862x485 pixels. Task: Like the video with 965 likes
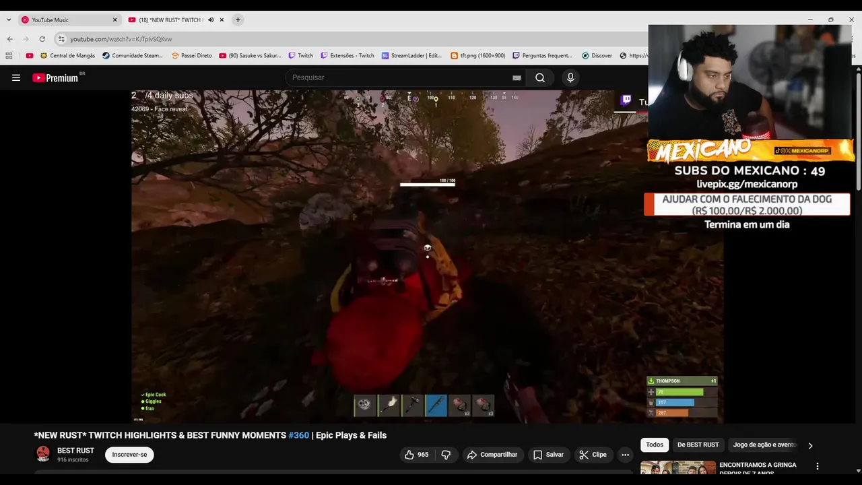(x=417, y=455)
